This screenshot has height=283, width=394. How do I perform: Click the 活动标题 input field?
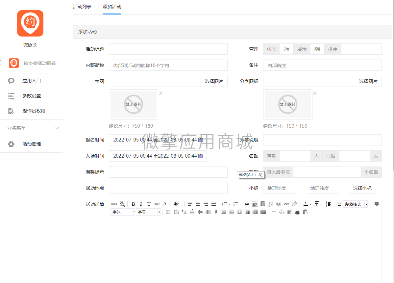tap(168, 49)
